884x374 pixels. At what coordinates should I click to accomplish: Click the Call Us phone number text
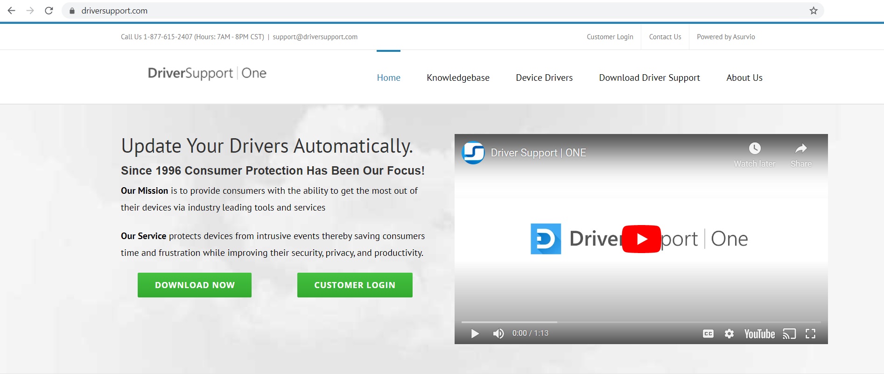192,37
